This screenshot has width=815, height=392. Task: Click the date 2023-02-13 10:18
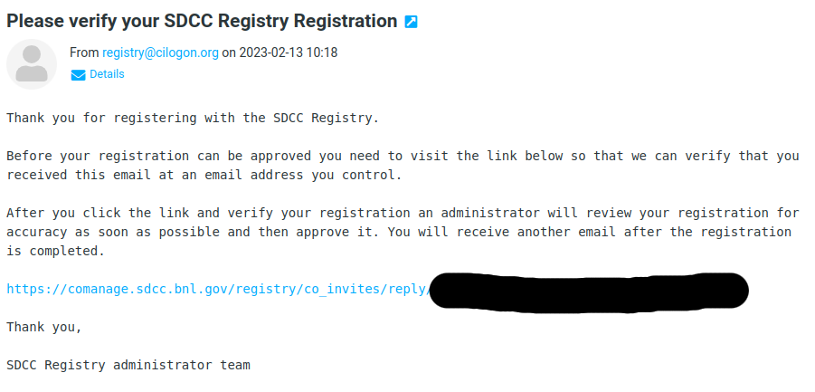(x=288, y=53)
